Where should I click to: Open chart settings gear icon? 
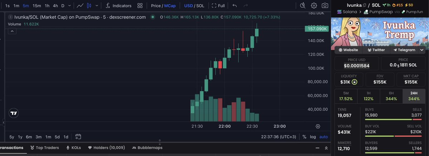coord(314,5)
